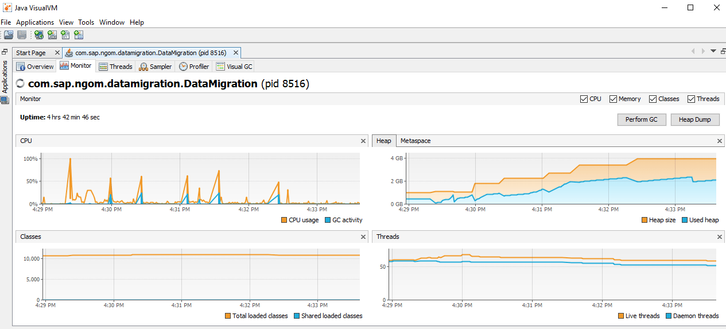726x329 pixels.
Task: Open the Tools menu
Action: click(x=86, y=22)
